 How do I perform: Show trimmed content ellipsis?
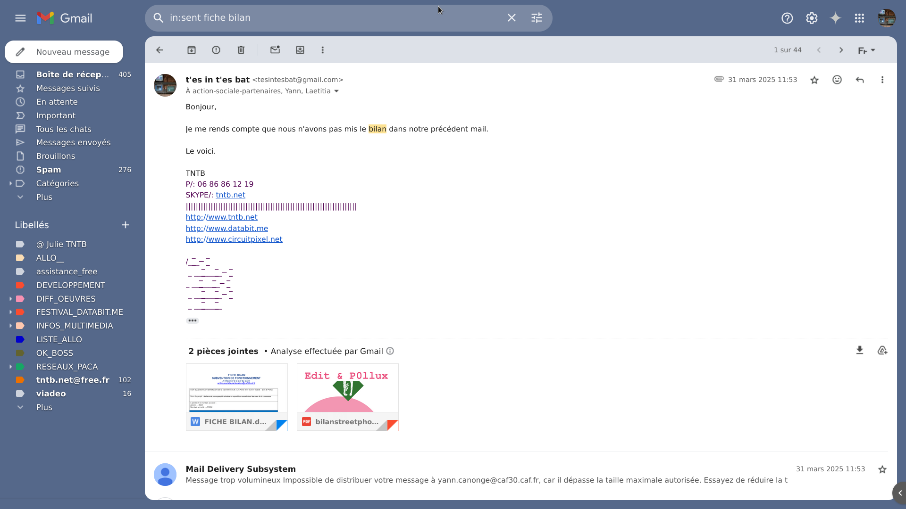pyautogui.click(x=192, y=320)
